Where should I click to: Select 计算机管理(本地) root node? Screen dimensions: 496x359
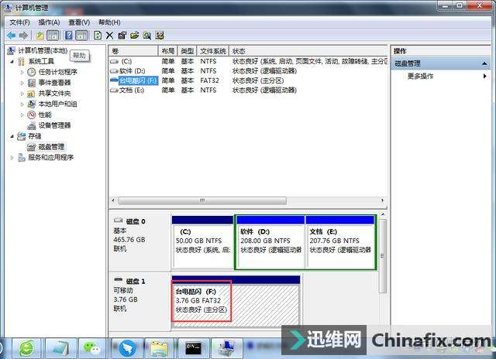coord(43,50)
